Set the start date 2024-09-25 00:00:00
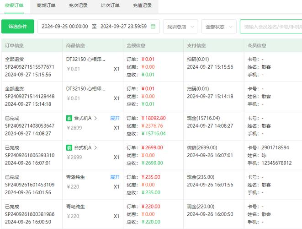The height and width of the screenshot is (229, 302). pos(65,27)
